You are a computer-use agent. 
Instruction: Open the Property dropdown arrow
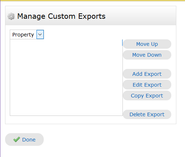click(40, 35)
